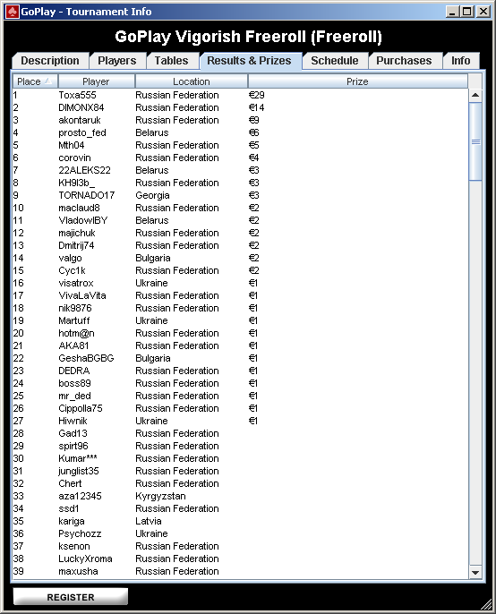View the Schedule tab
Viewport: 496px width, 614px height.
(x=335, y=61)
